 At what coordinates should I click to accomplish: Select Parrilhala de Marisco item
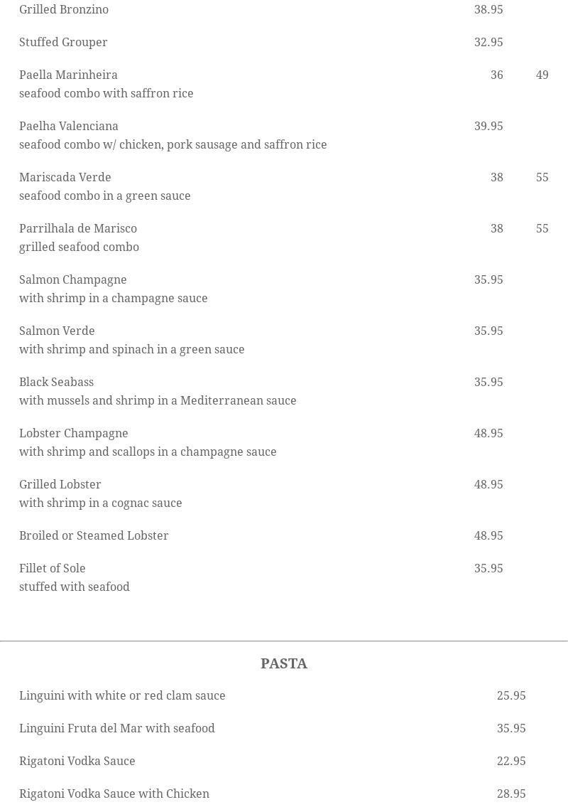[x=78, y=229]
